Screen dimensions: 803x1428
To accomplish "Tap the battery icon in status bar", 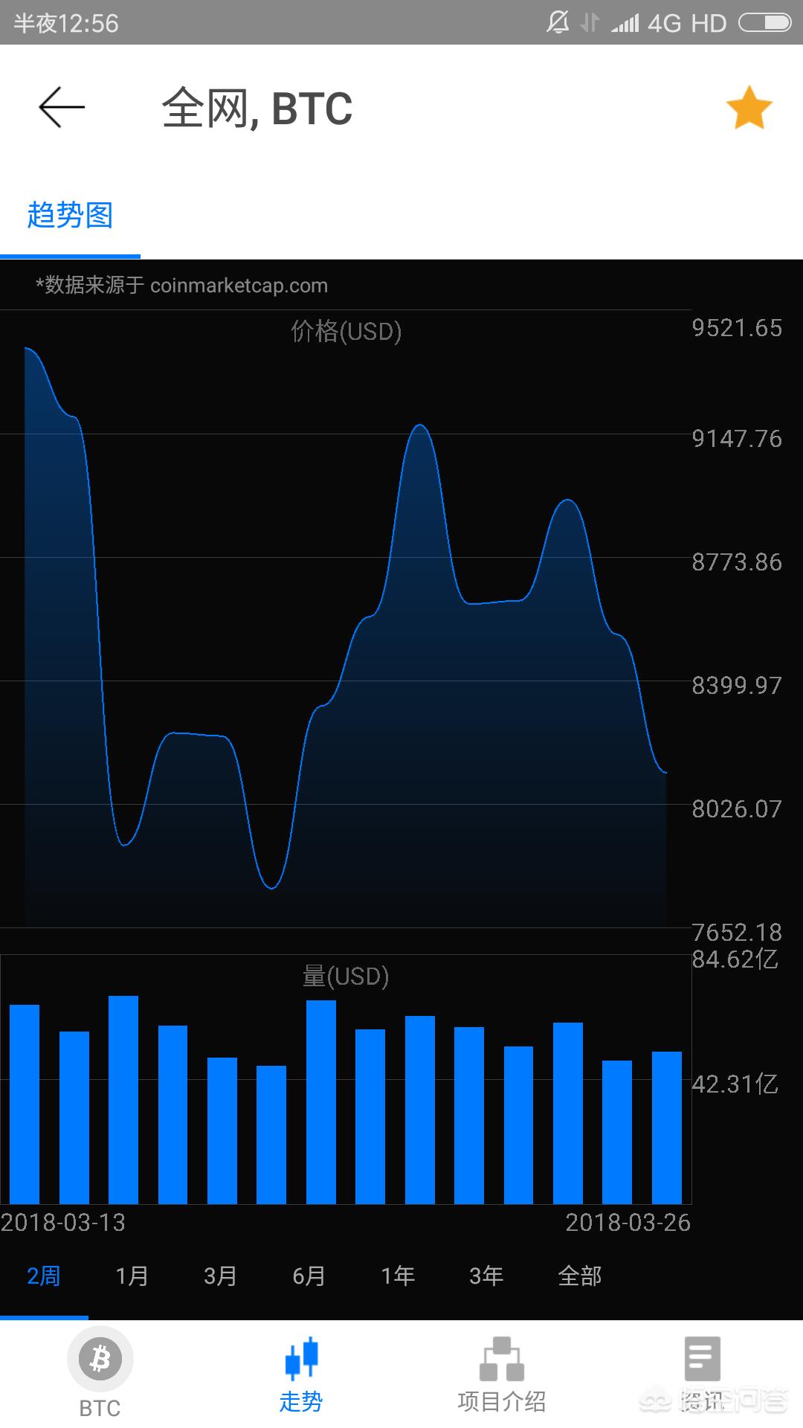I will pyautogui.click(x=765, y=24).
